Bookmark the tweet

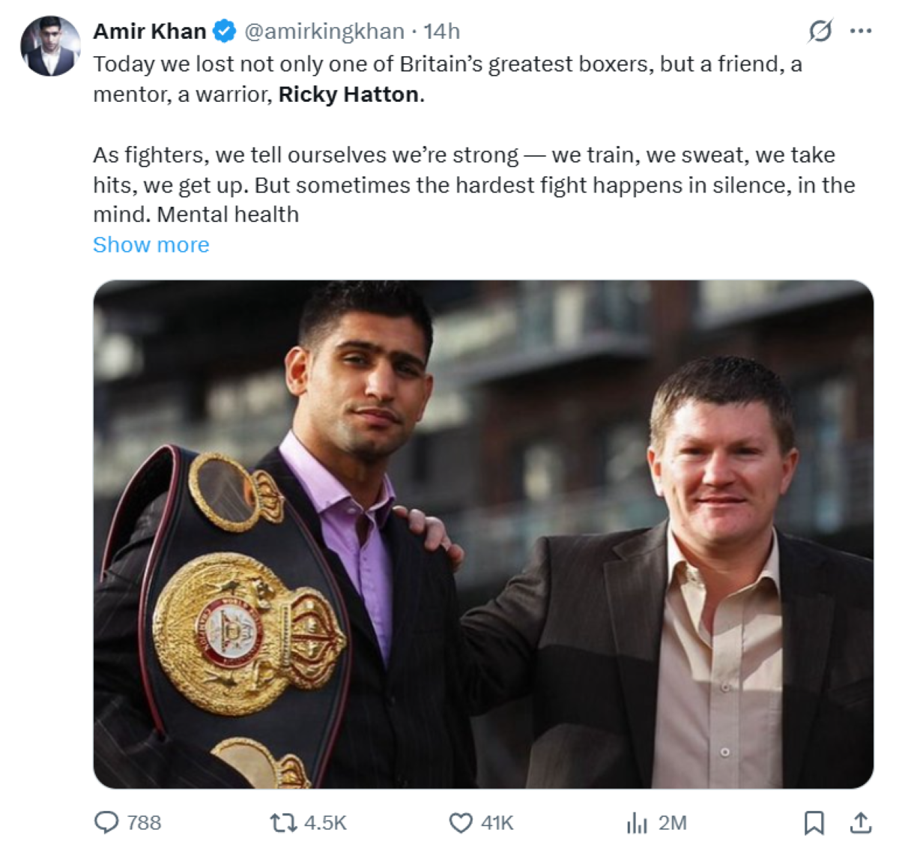pyautogui.click(x=814, y=823)
